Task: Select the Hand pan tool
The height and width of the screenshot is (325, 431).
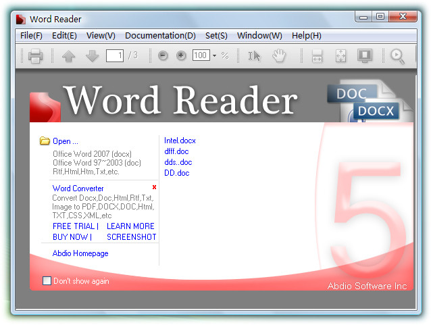Action: point(279,56)
